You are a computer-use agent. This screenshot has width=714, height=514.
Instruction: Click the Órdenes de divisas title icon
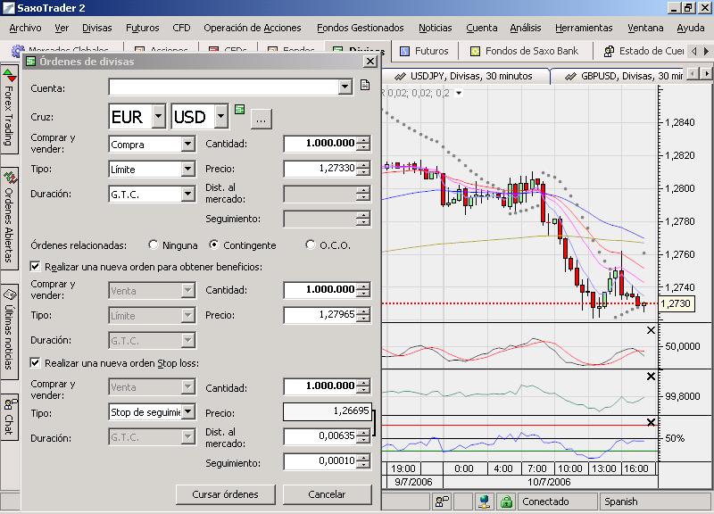click(30, 61)
